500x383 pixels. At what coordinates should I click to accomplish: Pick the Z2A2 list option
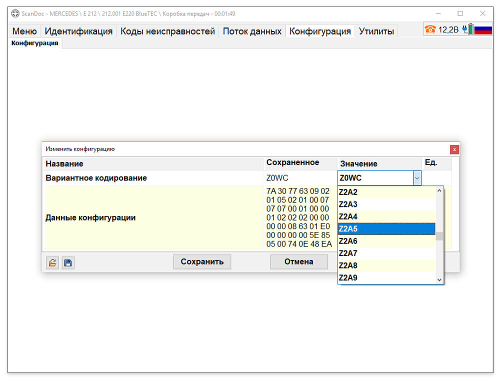coord(386,192)
